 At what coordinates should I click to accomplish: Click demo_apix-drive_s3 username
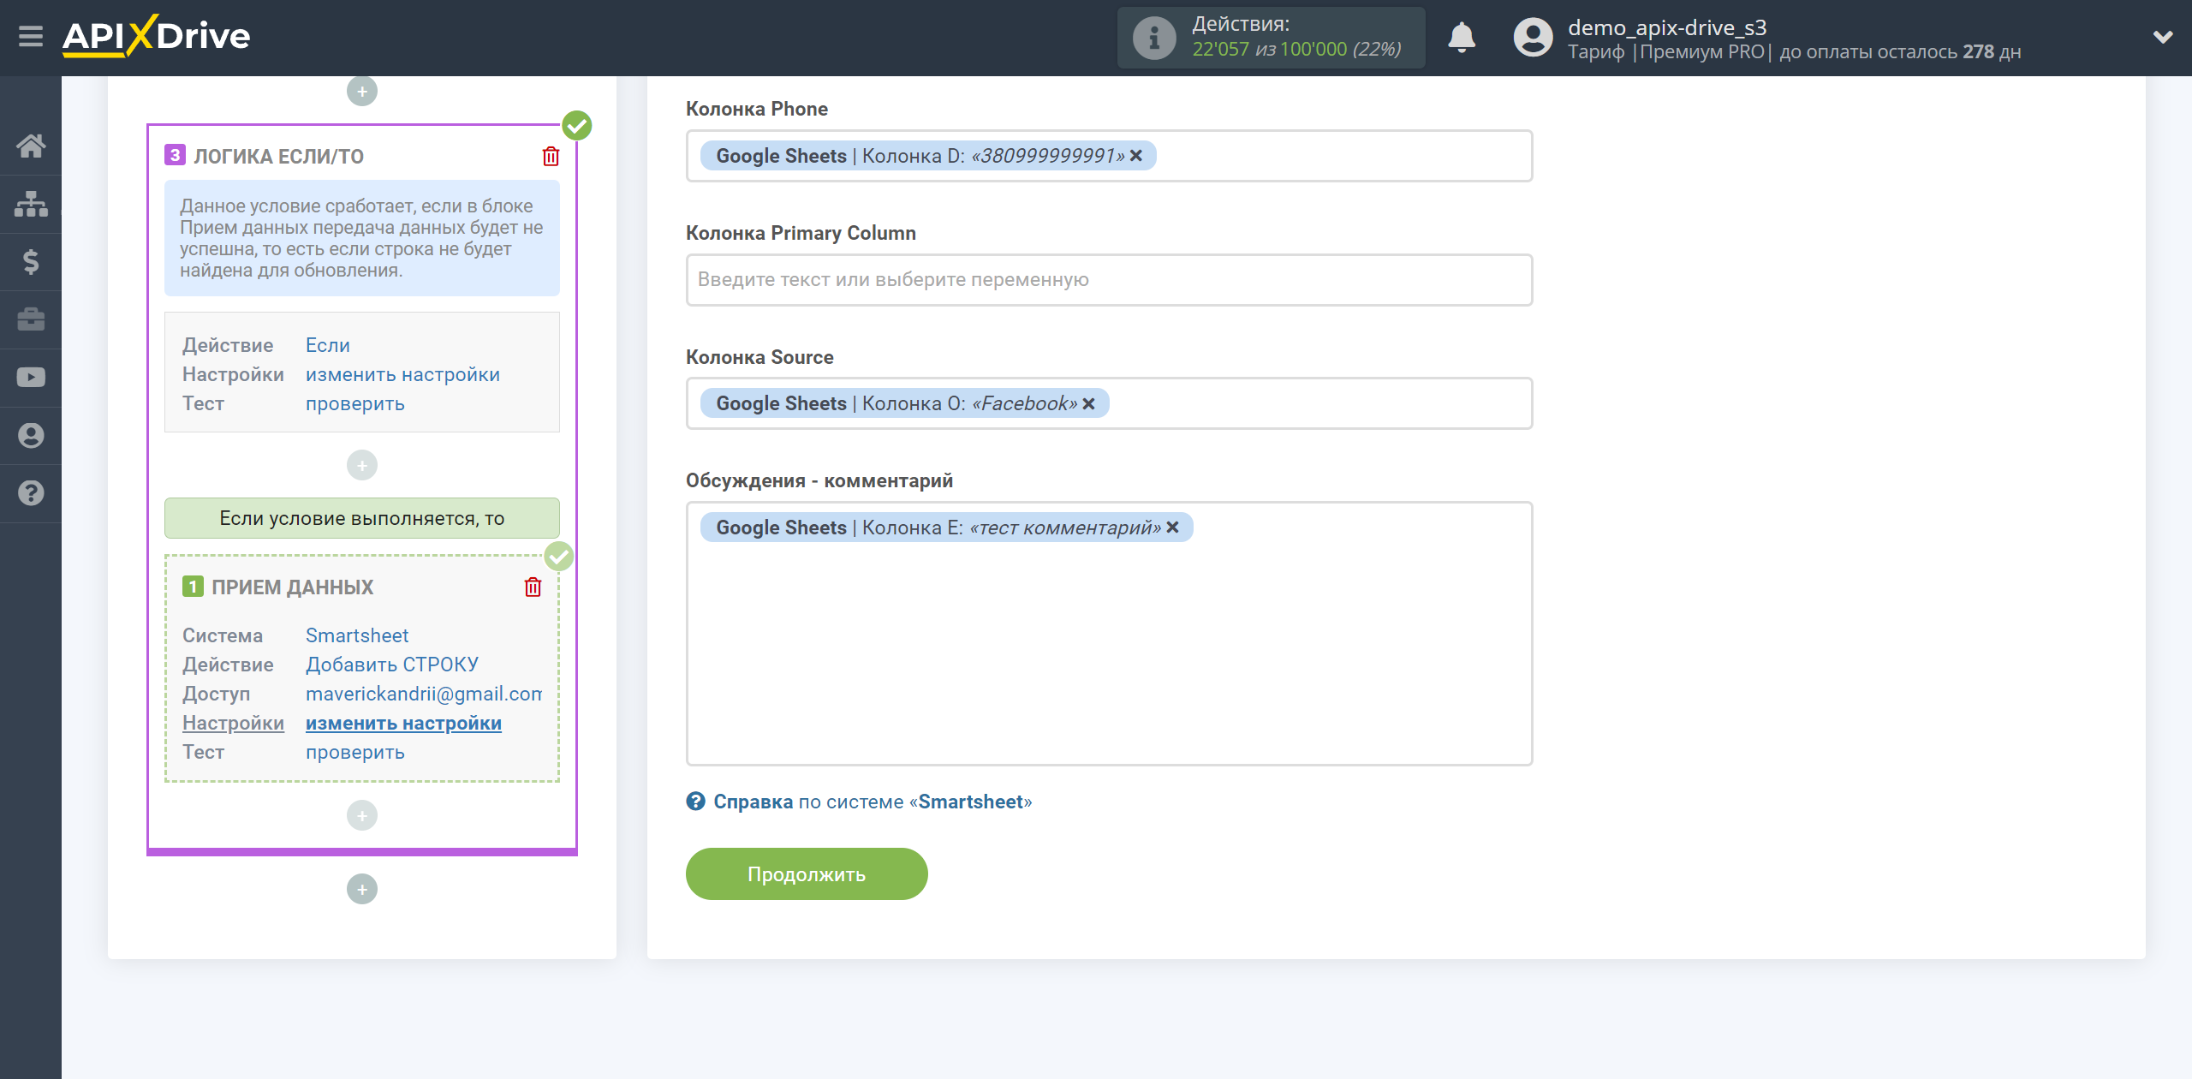[1667, 27]
